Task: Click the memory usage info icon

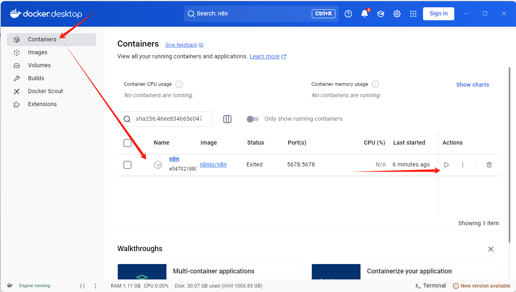Action: 376,84
